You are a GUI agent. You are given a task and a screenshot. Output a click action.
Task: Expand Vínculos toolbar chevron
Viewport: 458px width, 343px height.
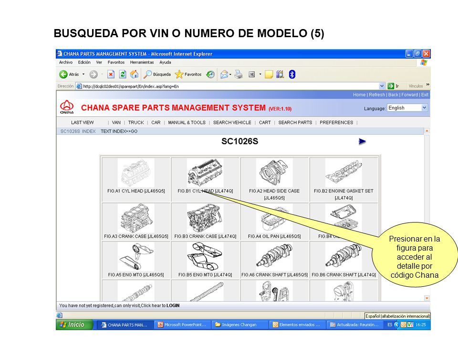427,85
